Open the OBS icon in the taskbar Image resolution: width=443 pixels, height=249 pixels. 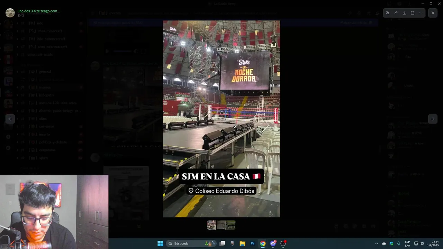tap(283, 243)
